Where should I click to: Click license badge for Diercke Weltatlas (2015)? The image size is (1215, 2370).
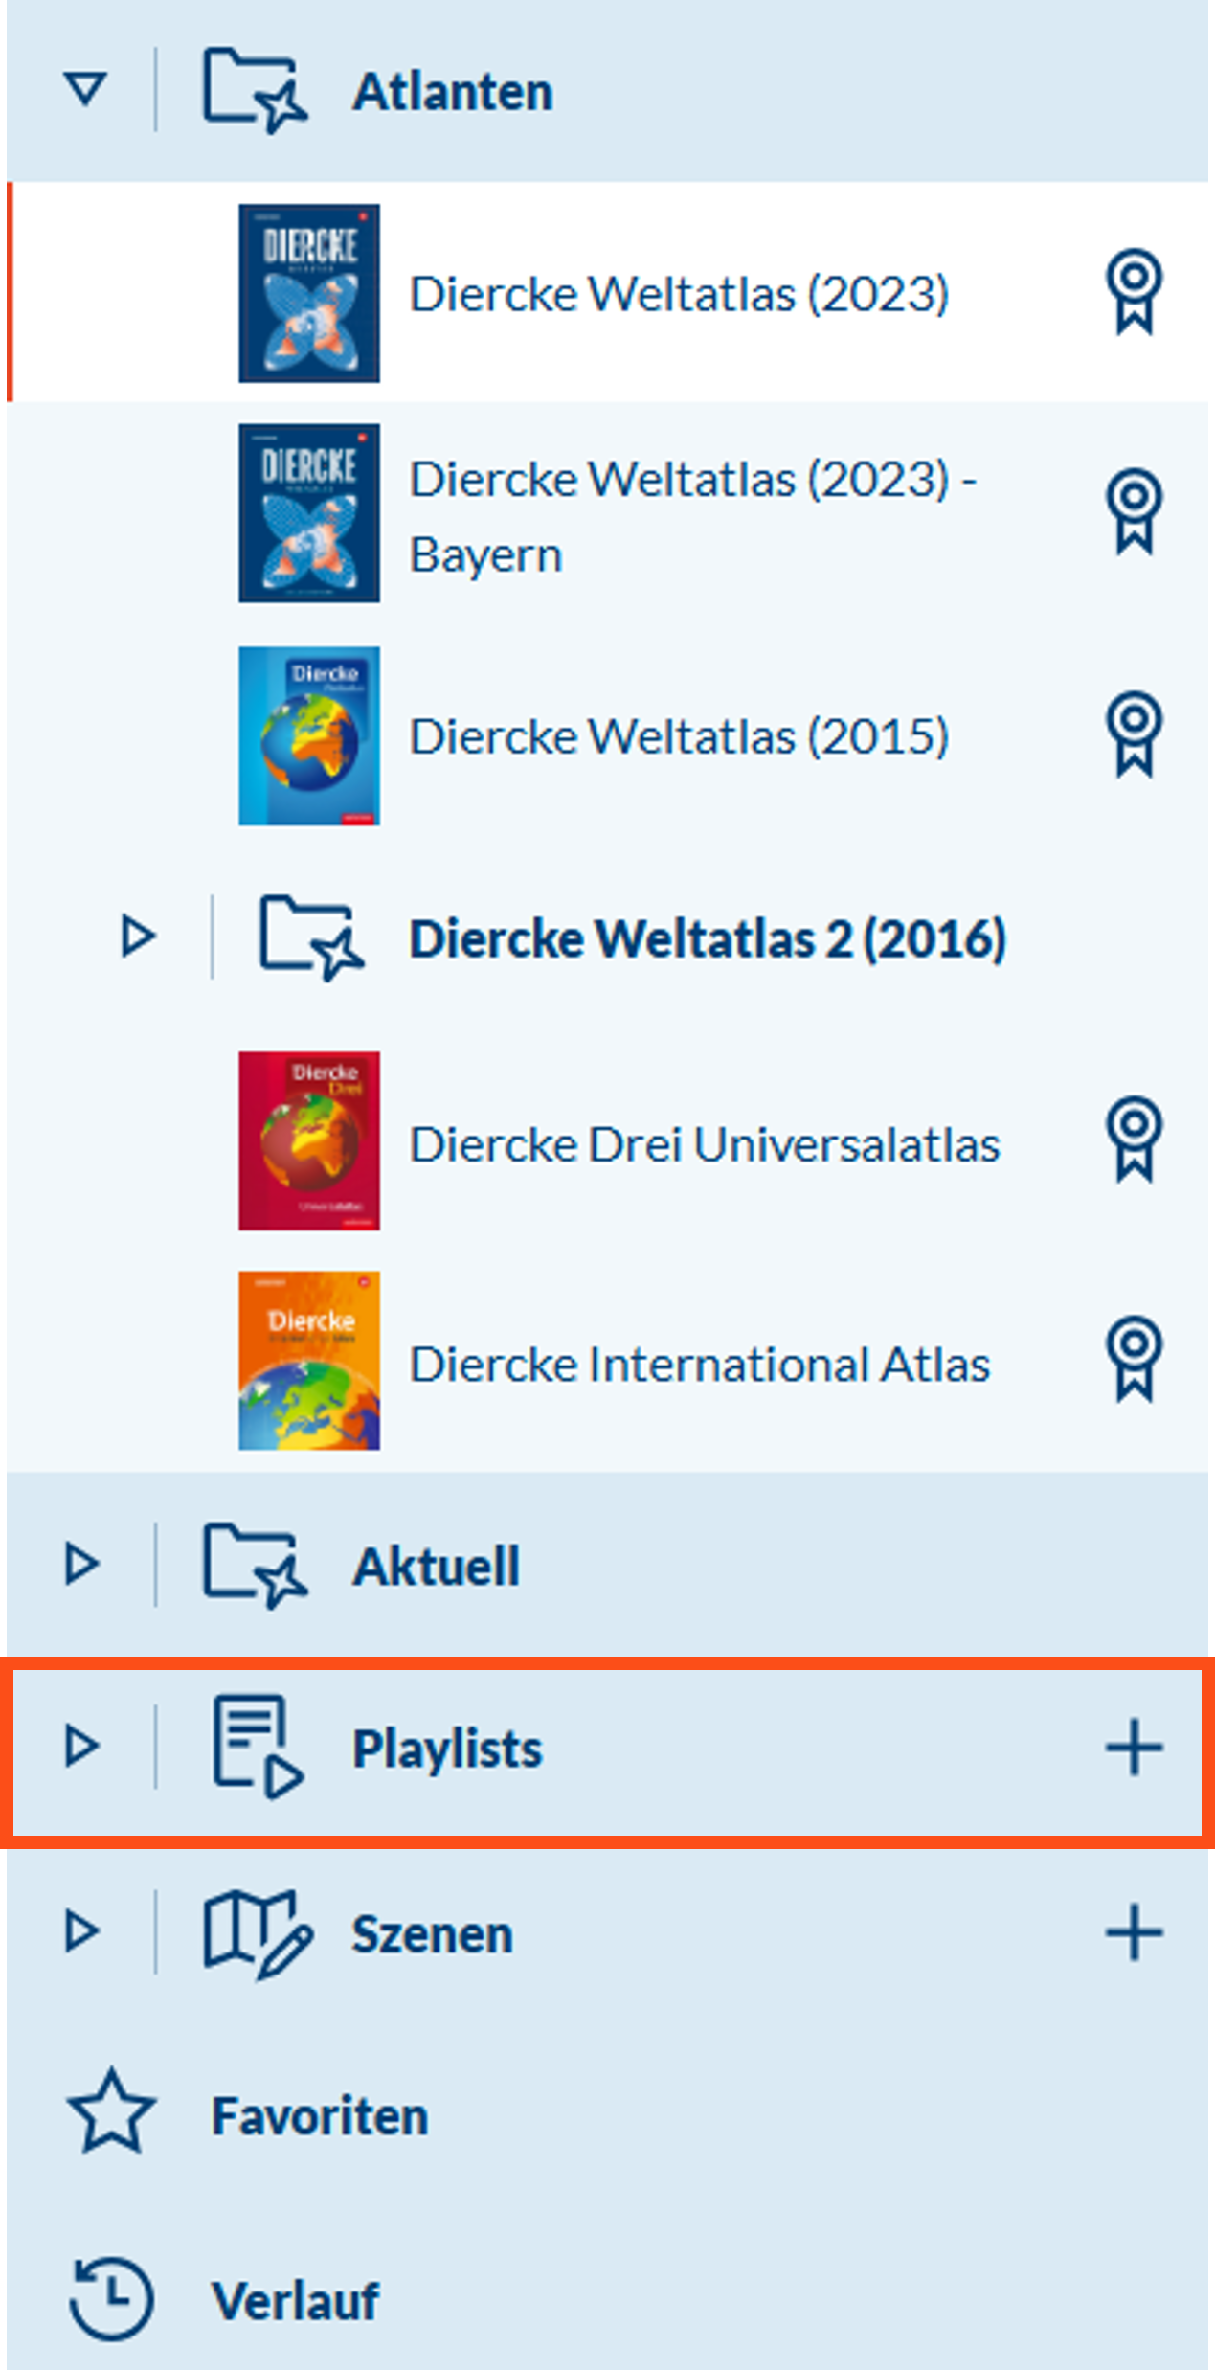1134,734
